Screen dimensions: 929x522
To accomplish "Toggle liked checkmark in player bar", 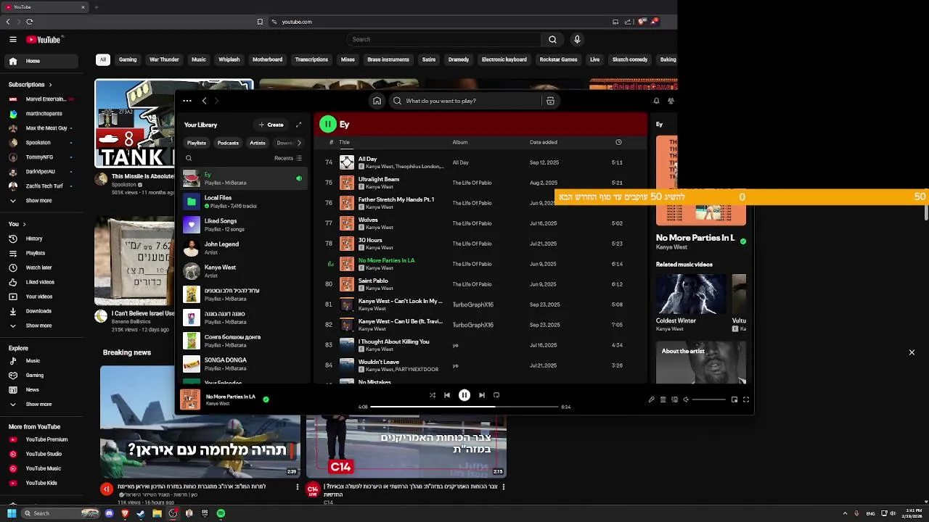I will pyautogui.click(x=266, y=399).
